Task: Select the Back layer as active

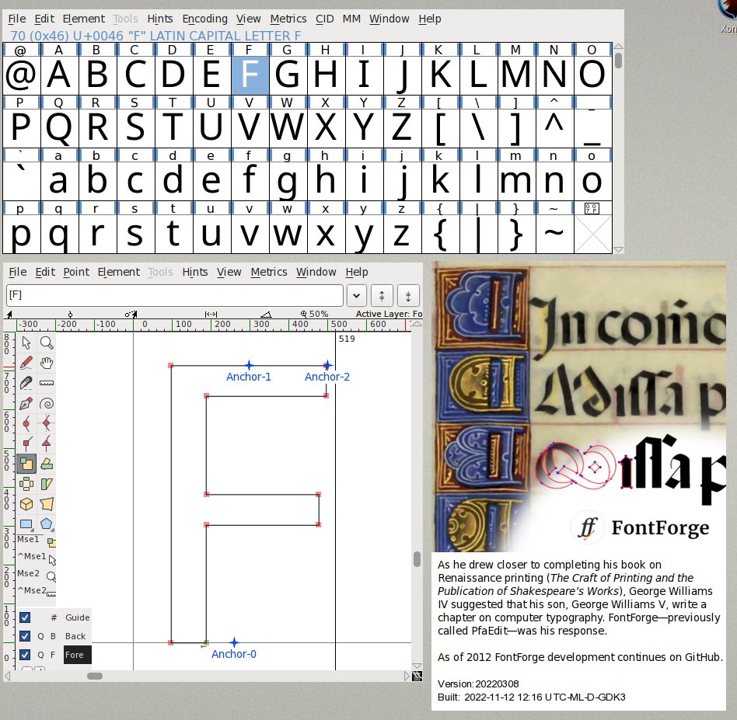Action: 75,636
